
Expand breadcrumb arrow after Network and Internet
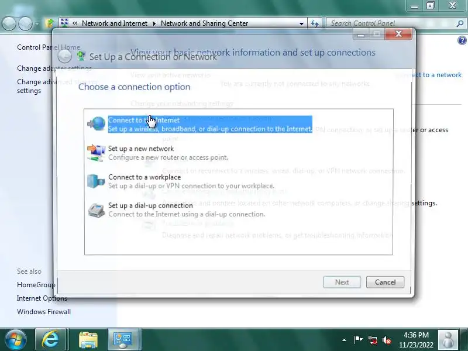click(x=154, y=23)
